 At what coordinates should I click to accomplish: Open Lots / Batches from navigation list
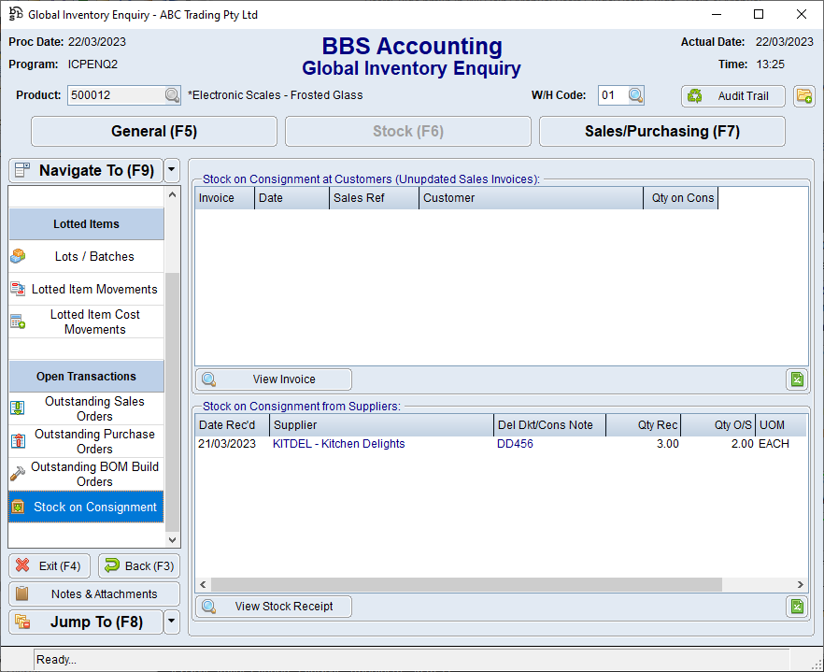(86, 256)
